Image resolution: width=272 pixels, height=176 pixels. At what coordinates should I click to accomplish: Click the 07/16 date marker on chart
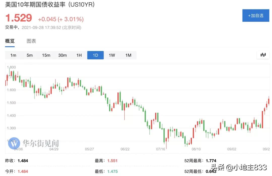pyautogui.click(x=160, y=149)
